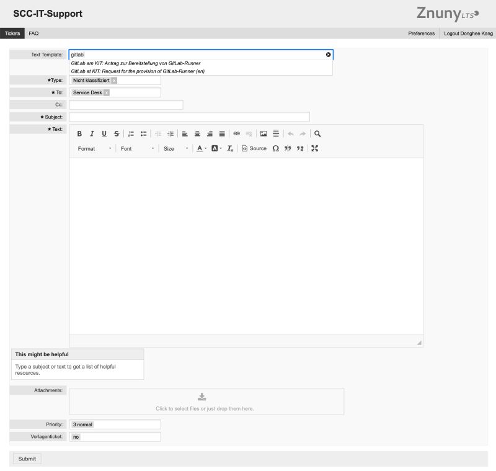The width and height of the screenshot is (496, 471).
Task: Toggle strikethrough formatting
Action: coord(117,133)
